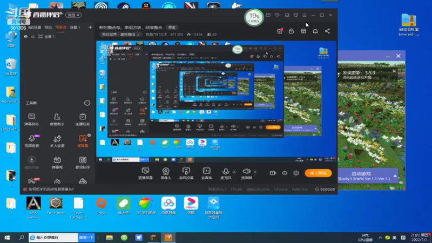The width and height of the screenshot is (432, 243).
Task: Click the share icon in header
Action: tap(327, 31)
